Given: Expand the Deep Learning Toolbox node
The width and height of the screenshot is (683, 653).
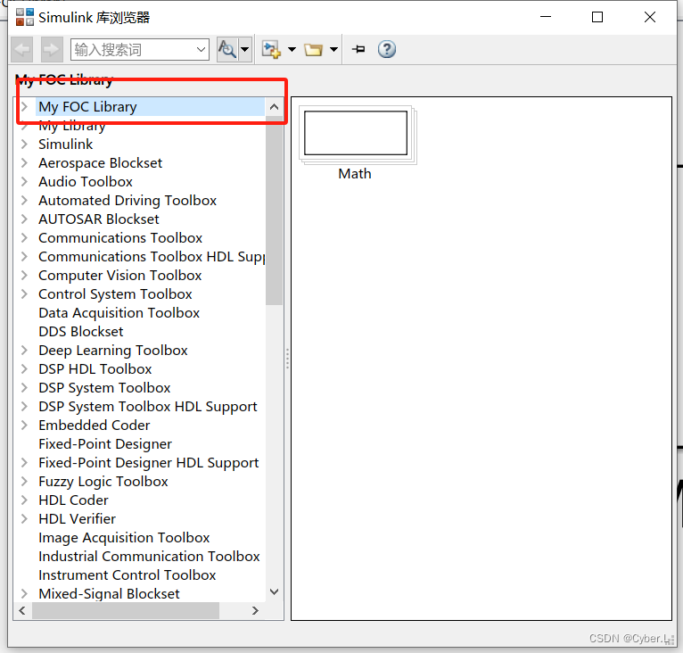Looking at the screenshot, I should click(x=24, y=351).
